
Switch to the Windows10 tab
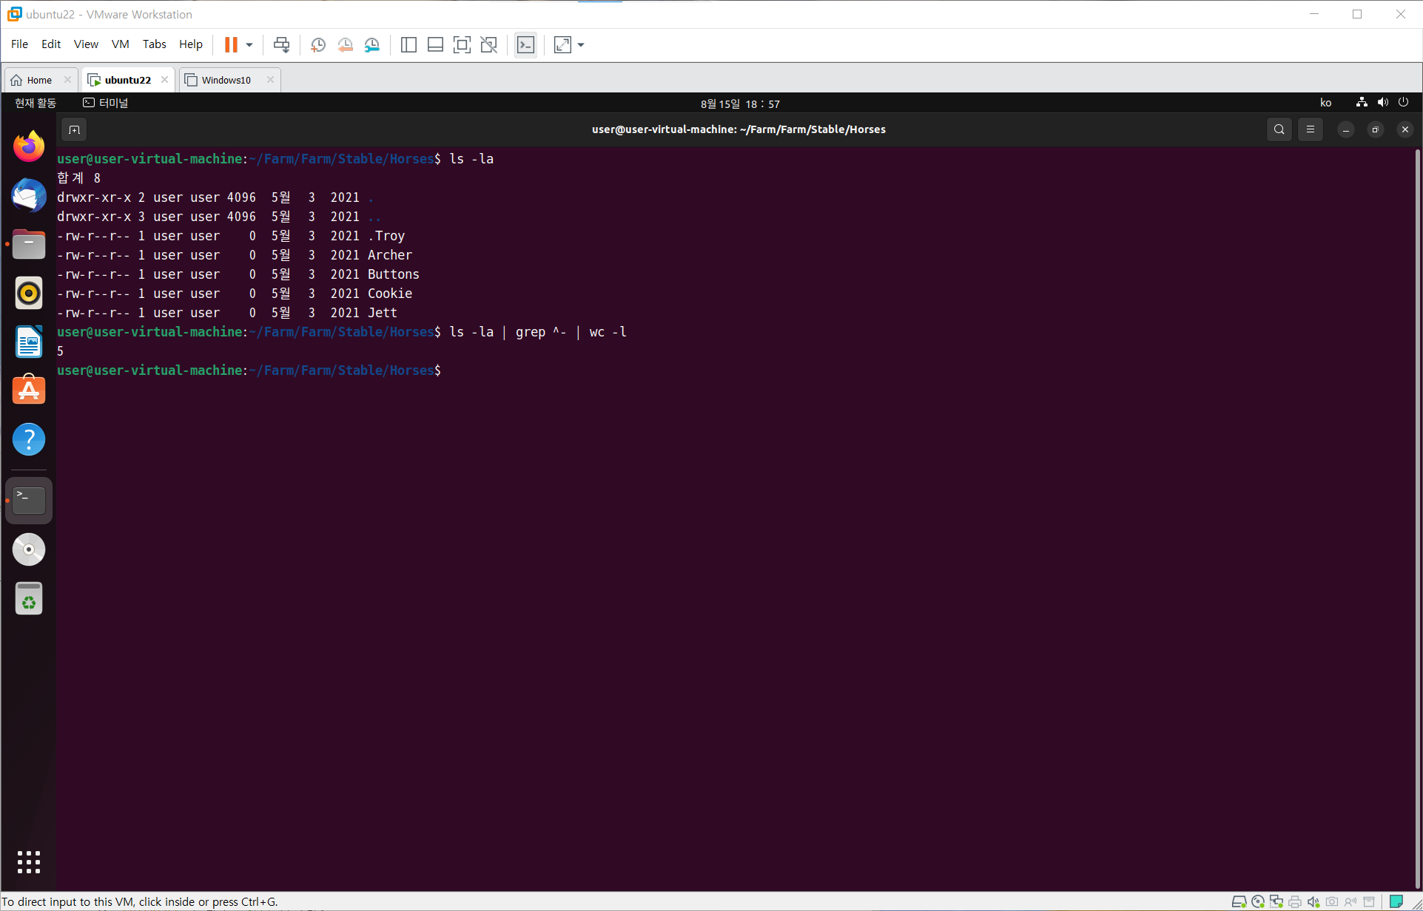click(226, 80)
